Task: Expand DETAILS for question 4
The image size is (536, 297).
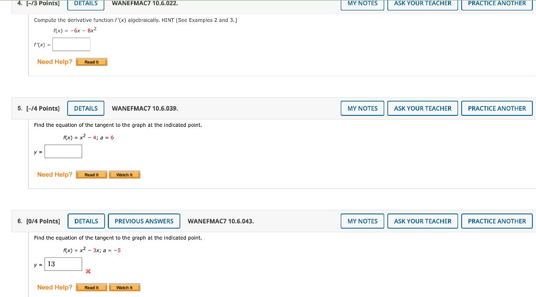Action: click(x=86, y=4)
